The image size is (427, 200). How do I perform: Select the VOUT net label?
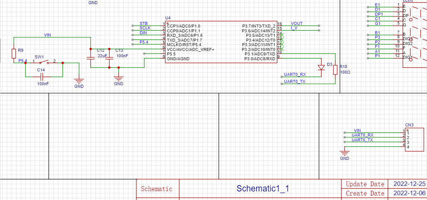[x=297, y=24]
